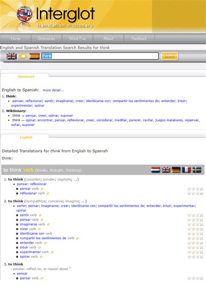Click the 'more detail...' link
Viewport: 206px width, 289px height.
click(53, 90)
